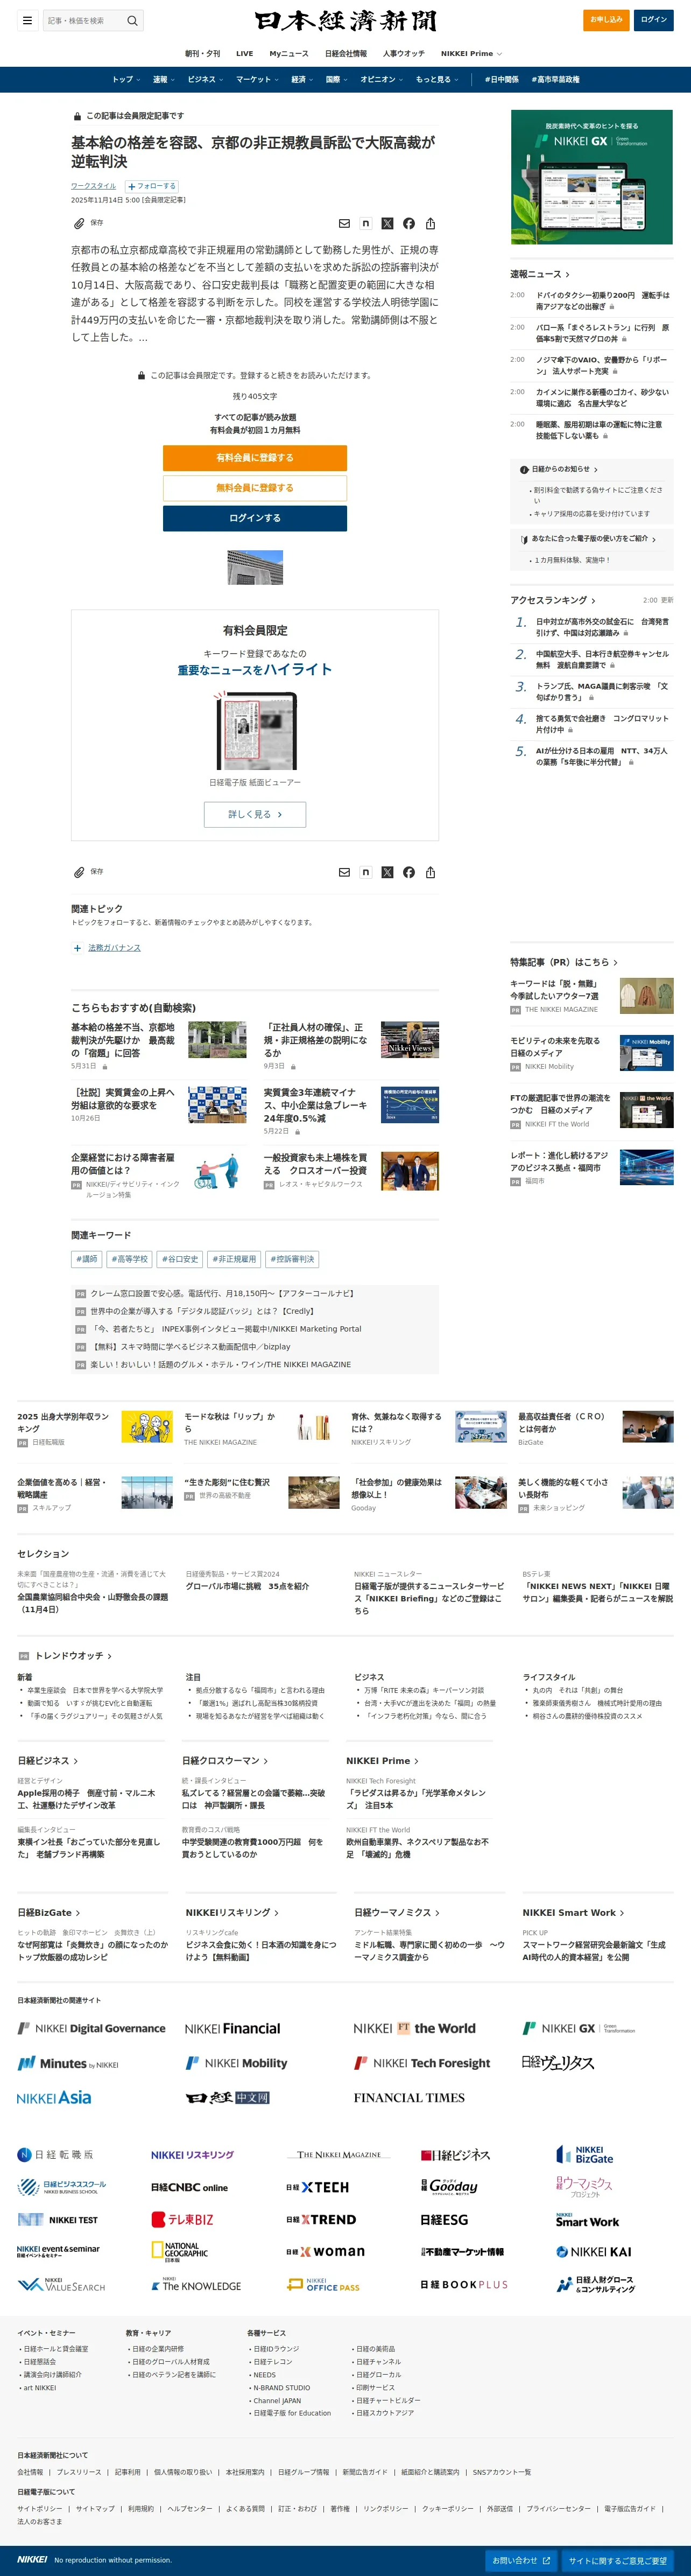The width and height of the screenshot is (691, 2576).
Task: Expand the 国際 navigation dropdown
Action: 337,80
